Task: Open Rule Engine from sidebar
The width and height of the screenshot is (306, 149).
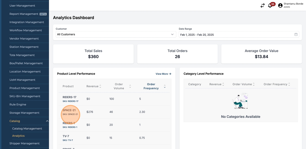Action: tap(18, 105)
